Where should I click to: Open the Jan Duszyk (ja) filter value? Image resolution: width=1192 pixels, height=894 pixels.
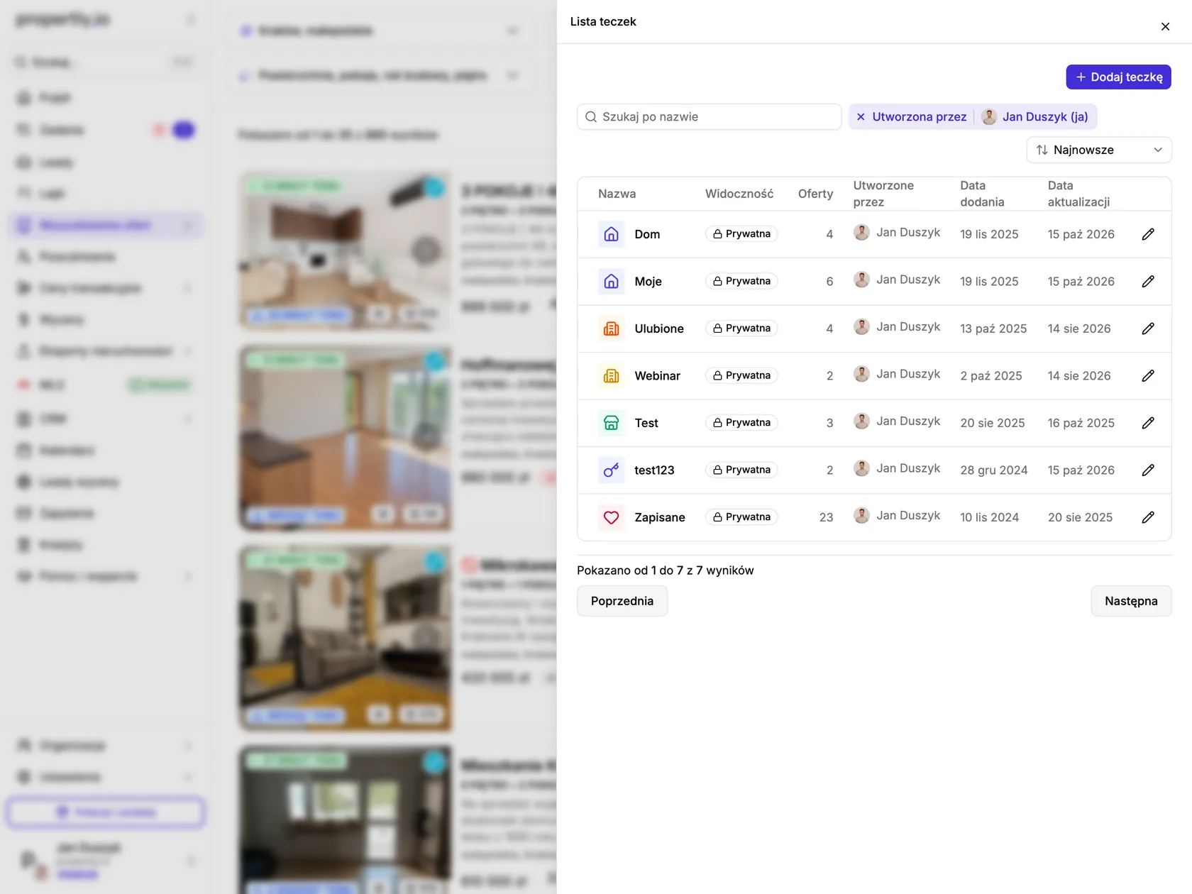[1036, 117]
